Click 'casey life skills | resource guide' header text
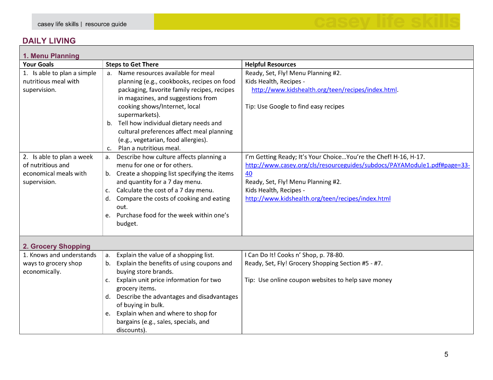 [x=82, y=24]
